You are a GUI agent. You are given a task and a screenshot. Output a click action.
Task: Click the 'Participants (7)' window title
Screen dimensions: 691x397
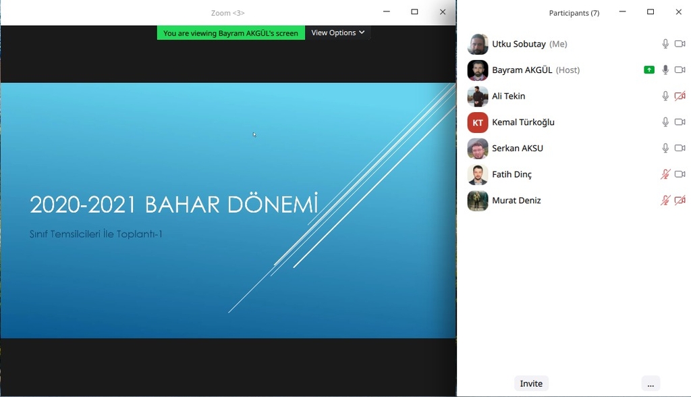pyautogui.click(x=574, y=13)
